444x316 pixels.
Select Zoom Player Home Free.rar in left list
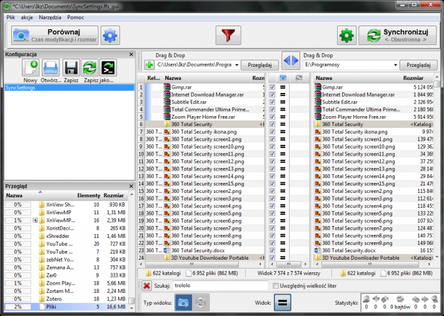[203, 117]
